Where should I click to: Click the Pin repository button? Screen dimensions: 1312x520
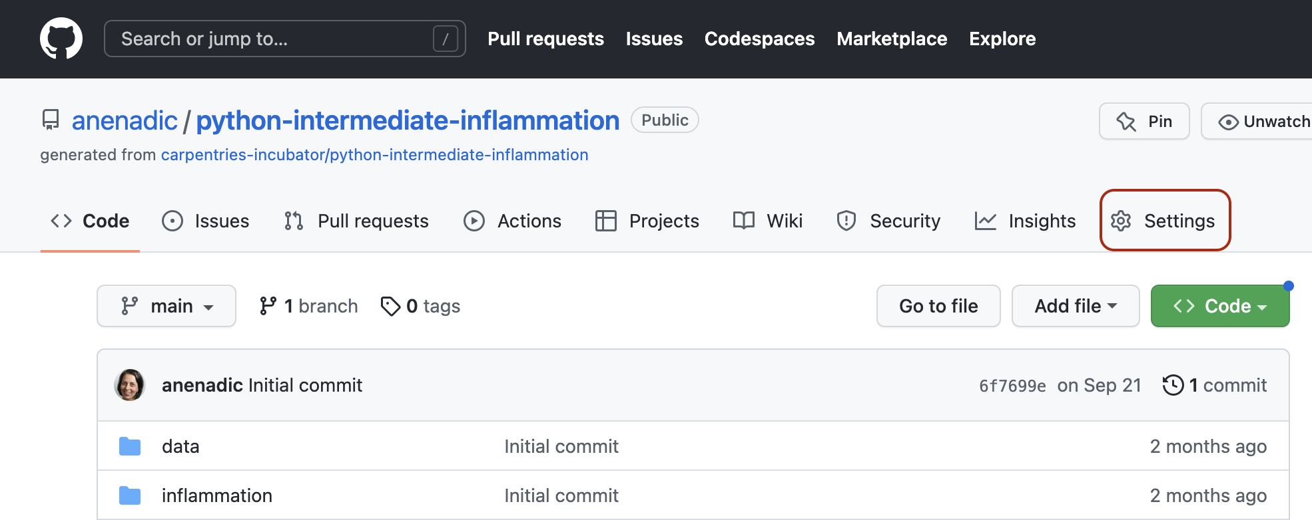[x=1144, y=121]
